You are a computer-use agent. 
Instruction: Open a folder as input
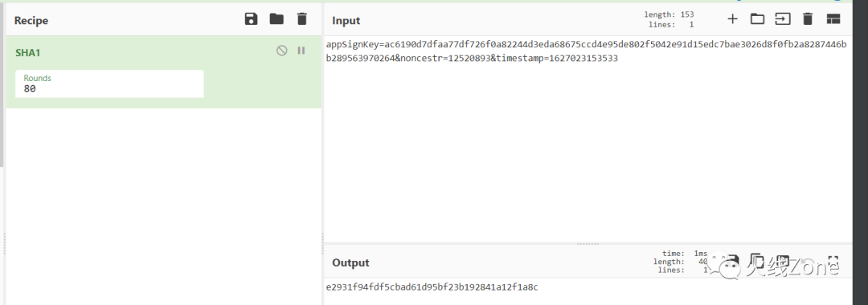click(x=757, y=19)
